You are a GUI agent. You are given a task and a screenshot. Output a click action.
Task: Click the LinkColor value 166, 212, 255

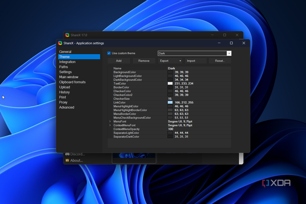184,102
